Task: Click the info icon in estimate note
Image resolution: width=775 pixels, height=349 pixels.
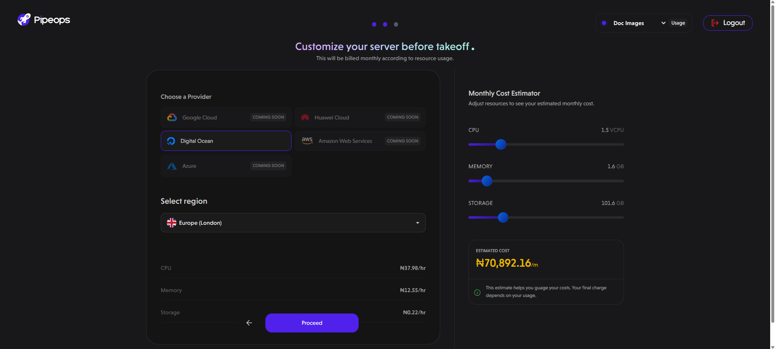Action: (x=477, y=292)
